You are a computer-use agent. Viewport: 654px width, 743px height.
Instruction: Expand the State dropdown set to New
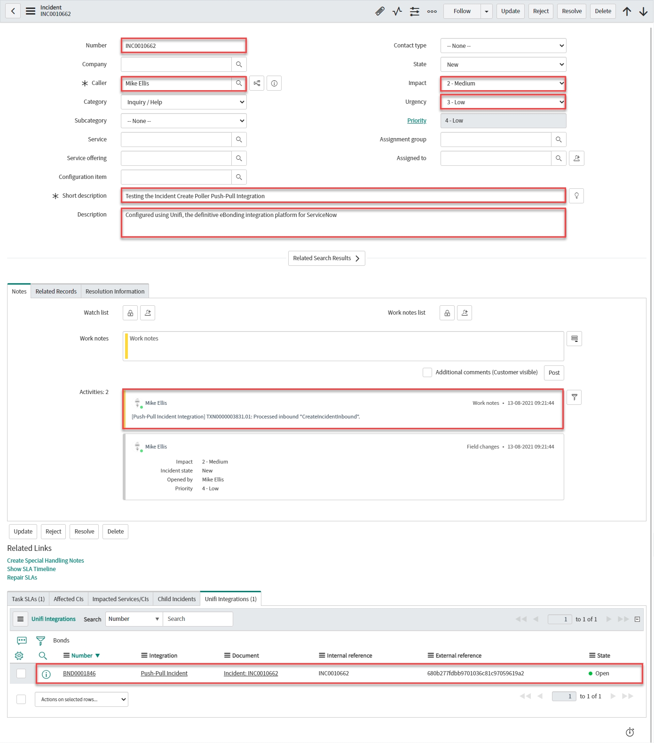click(503, 64)
